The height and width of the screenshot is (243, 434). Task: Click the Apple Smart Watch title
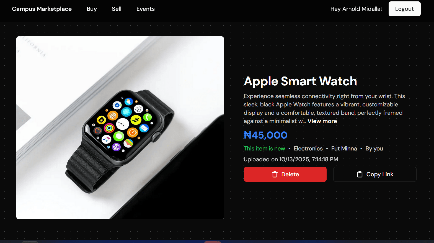[x=300, y=81]
